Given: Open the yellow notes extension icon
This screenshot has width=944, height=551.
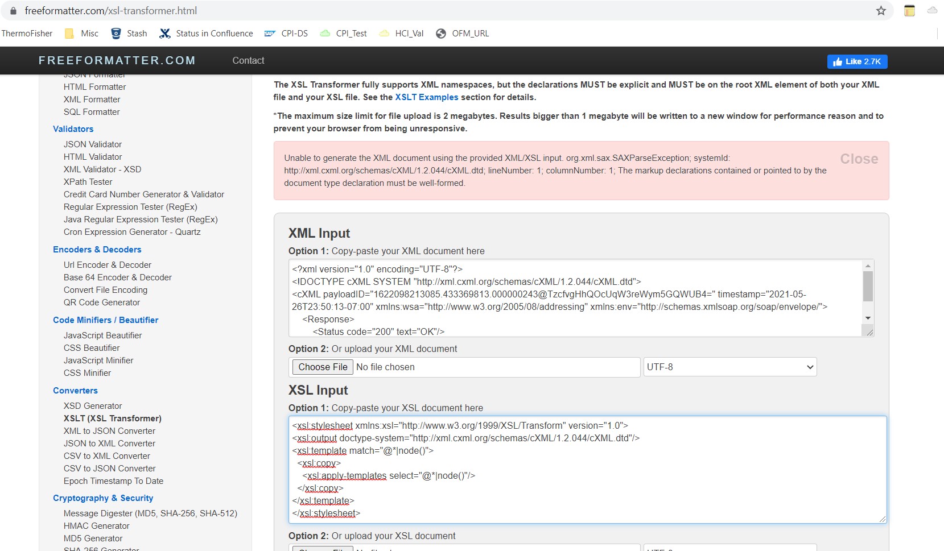Looking at the screenshot, I should tap(909, 11).
